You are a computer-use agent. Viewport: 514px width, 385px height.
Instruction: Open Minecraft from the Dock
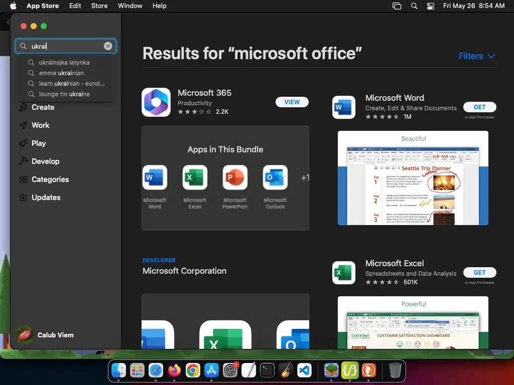pos(331,370)
